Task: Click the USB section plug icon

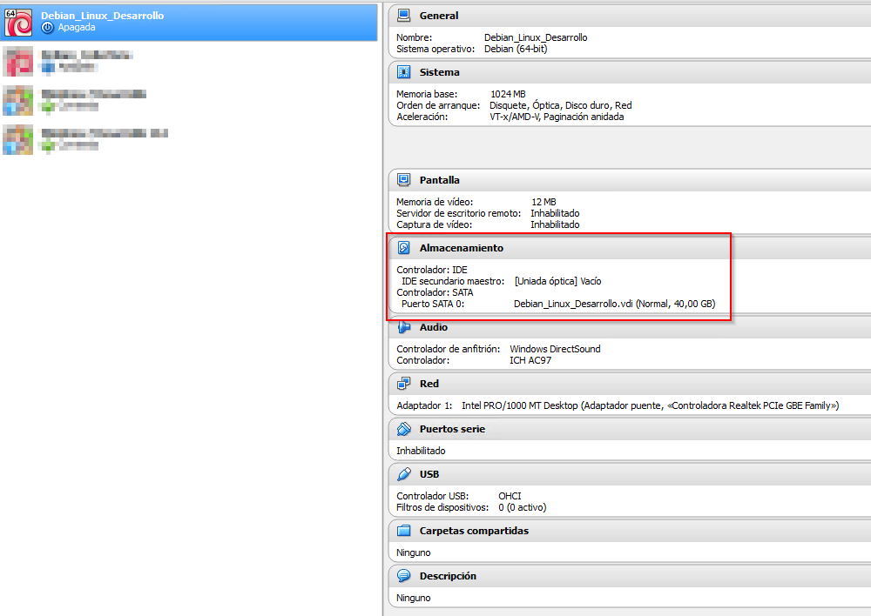Action: coord(404,474)
